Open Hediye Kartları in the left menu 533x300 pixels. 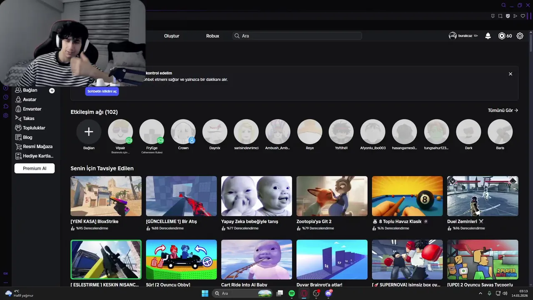[x=35, y=156]
